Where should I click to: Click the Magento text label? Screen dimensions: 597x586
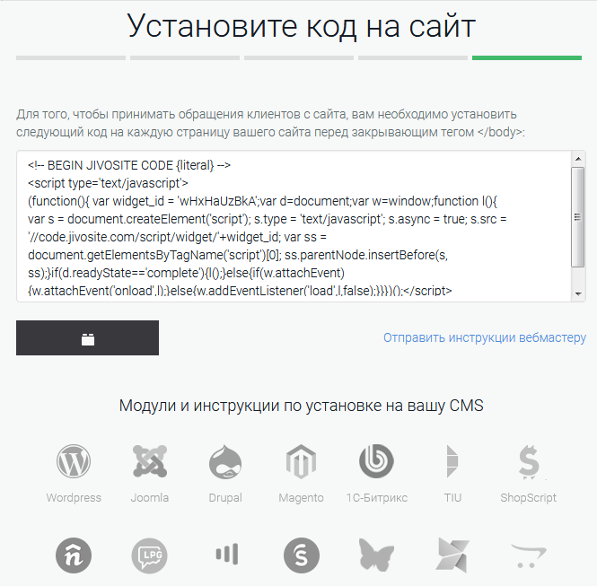[301, 498]
